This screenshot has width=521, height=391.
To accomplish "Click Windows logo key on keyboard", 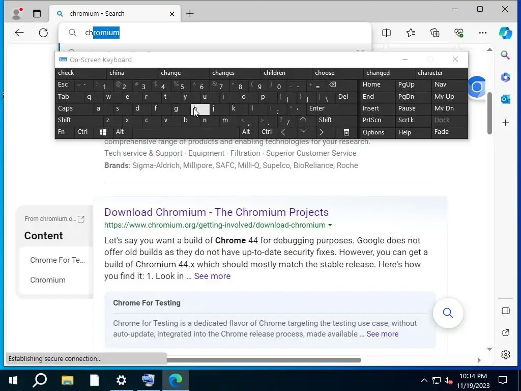I will click(103, 132).
